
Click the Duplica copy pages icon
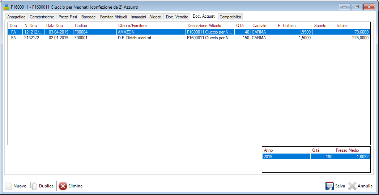coord(34,186)
